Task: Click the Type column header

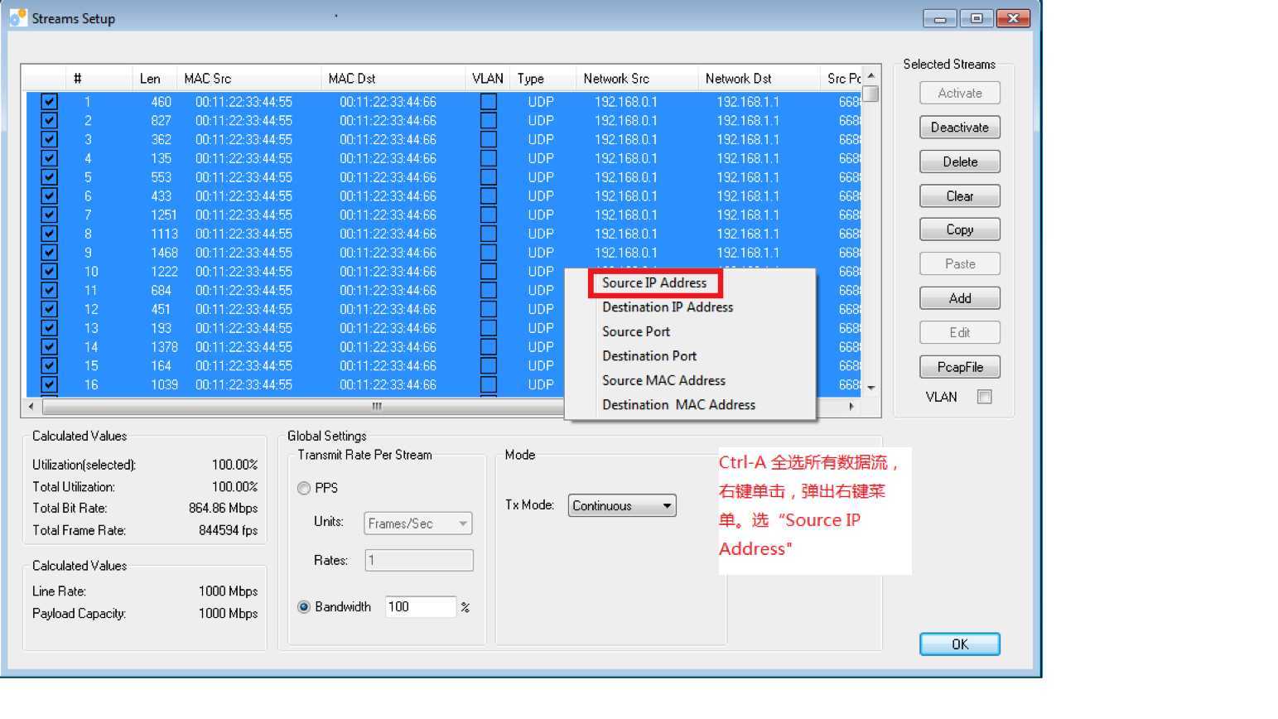Action: coord(543,79)
